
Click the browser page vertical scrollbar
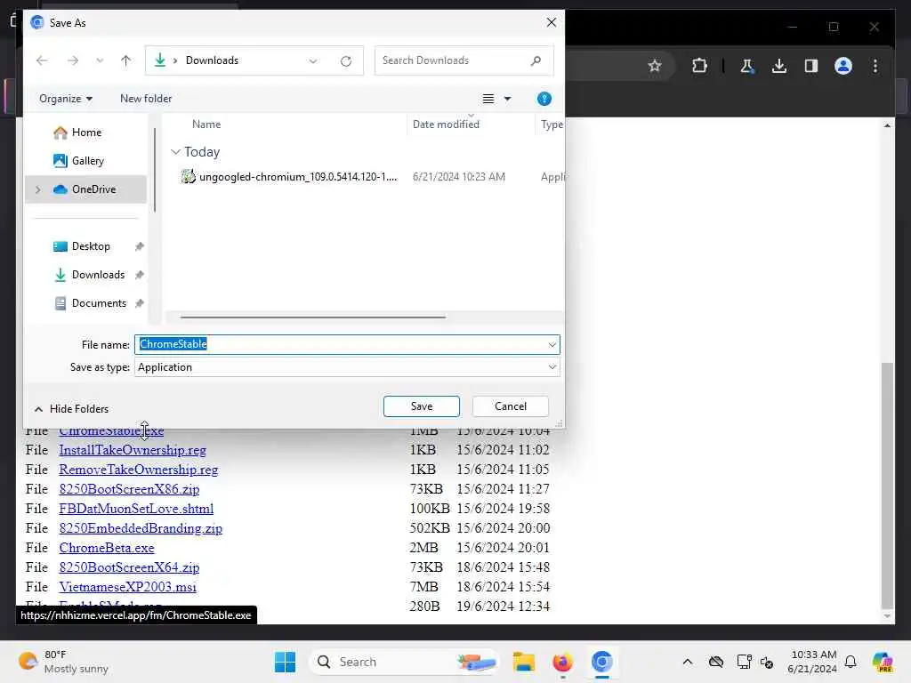tap(887, 485)
